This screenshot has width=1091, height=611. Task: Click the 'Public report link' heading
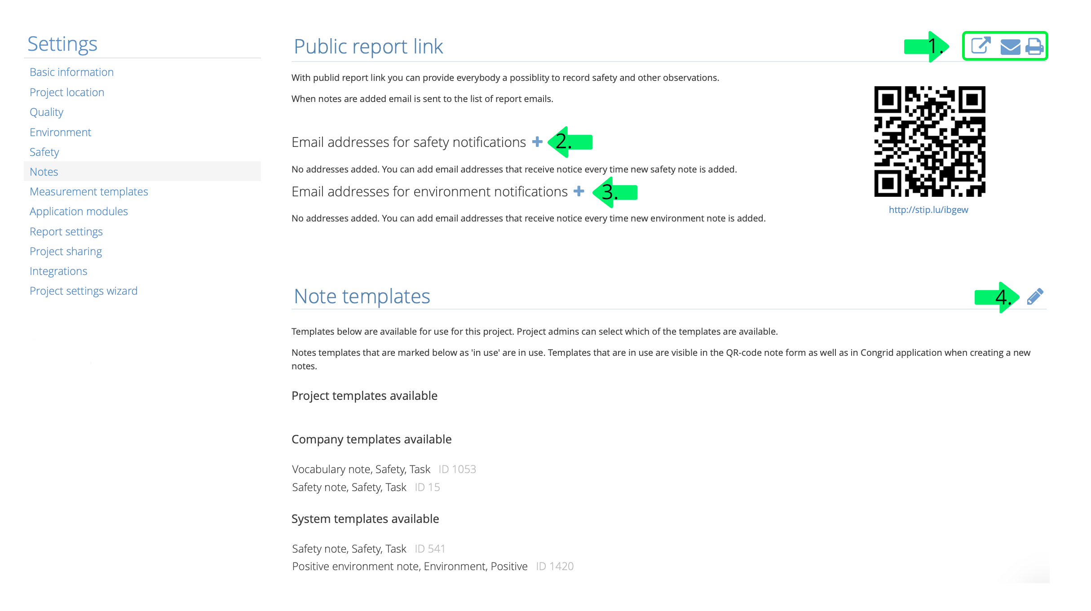368,46
